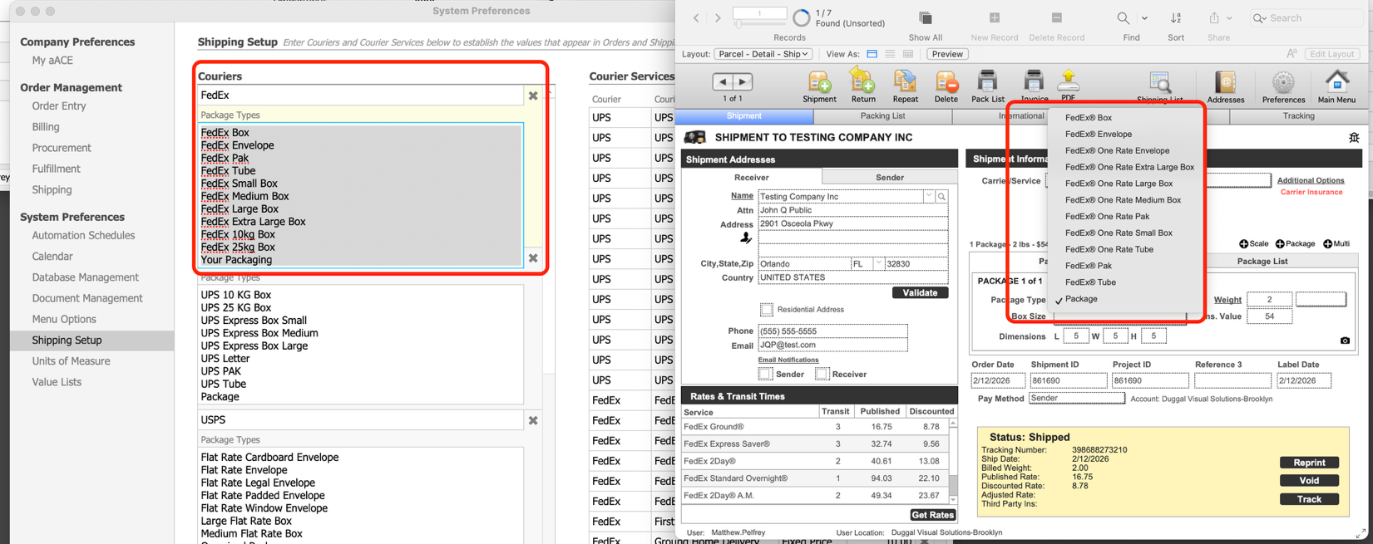1373x544 pixels.
Task: Toggle Residential Address checkbox
Action: (x=767, y=310)
